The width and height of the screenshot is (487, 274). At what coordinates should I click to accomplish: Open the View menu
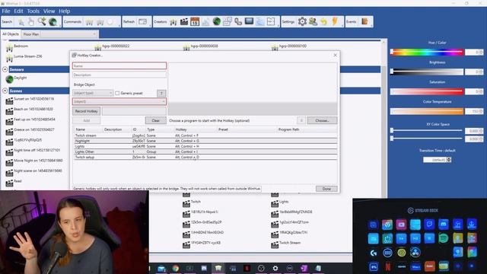pyautogui.click(x=49, y=11)
